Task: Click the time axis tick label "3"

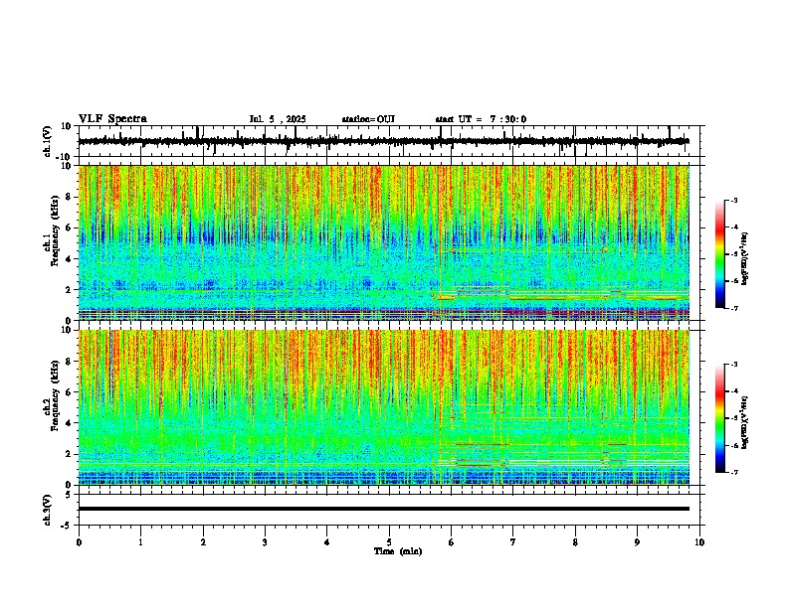Action: pos(265,542)
